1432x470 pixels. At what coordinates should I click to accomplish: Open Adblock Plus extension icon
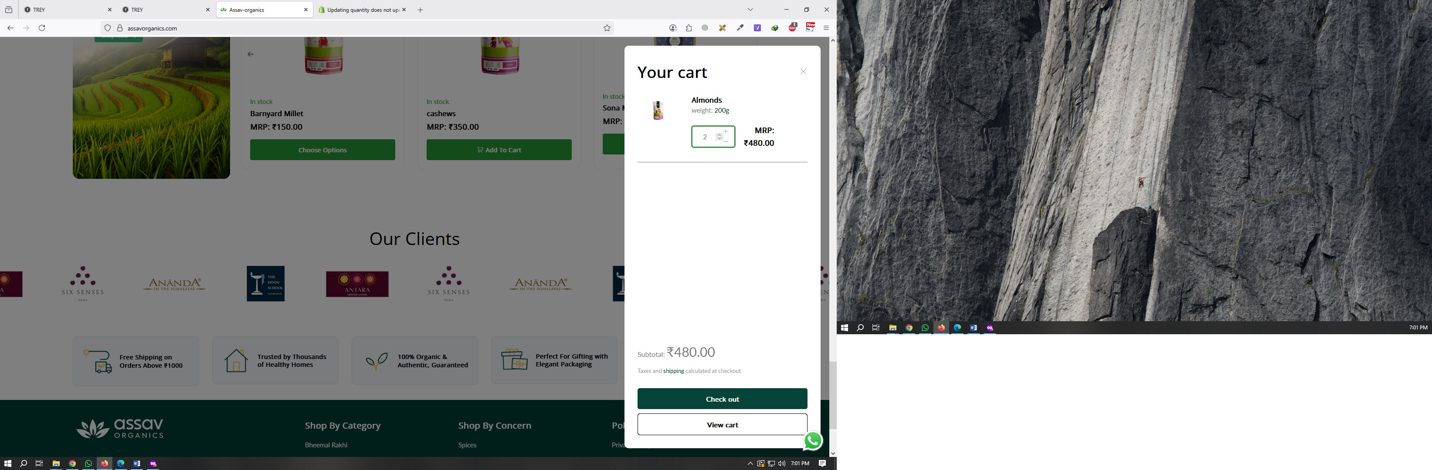792,27
